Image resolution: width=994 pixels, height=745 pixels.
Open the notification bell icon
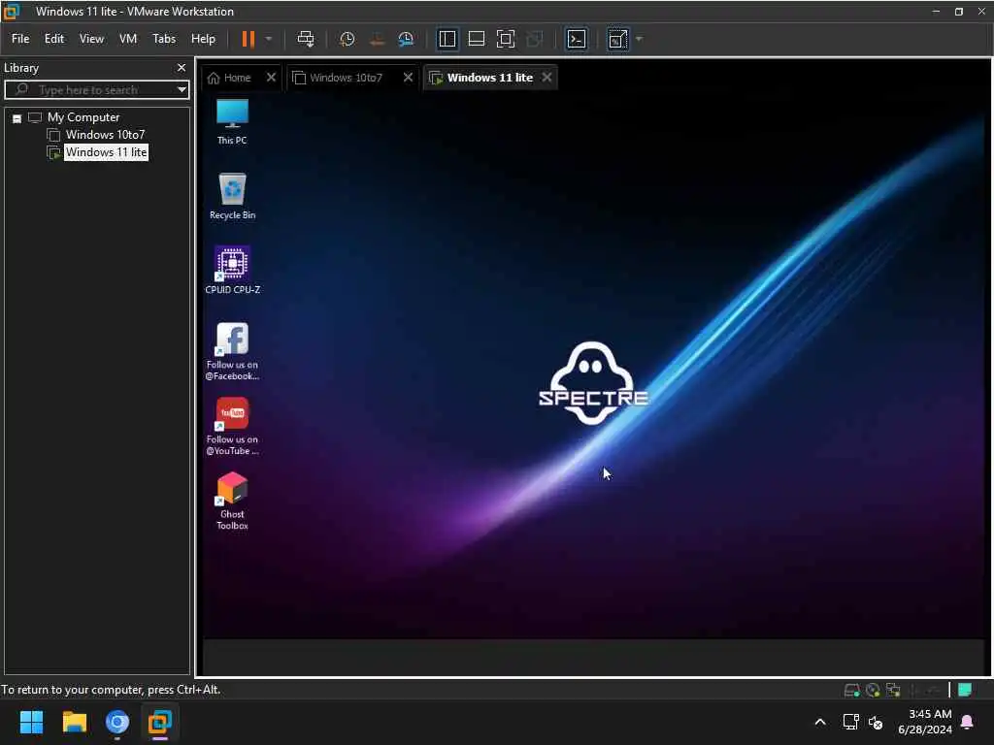coord(968,722)
